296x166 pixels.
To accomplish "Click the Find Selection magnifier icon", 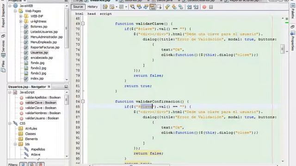I will click(133, 7).
